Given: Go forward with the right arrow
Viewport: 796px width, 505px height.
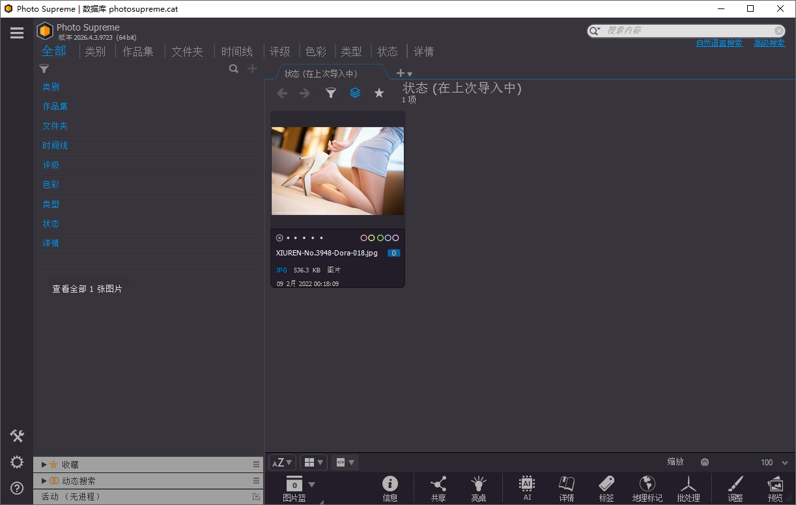Looking at the screenshot, I should 304,93.
